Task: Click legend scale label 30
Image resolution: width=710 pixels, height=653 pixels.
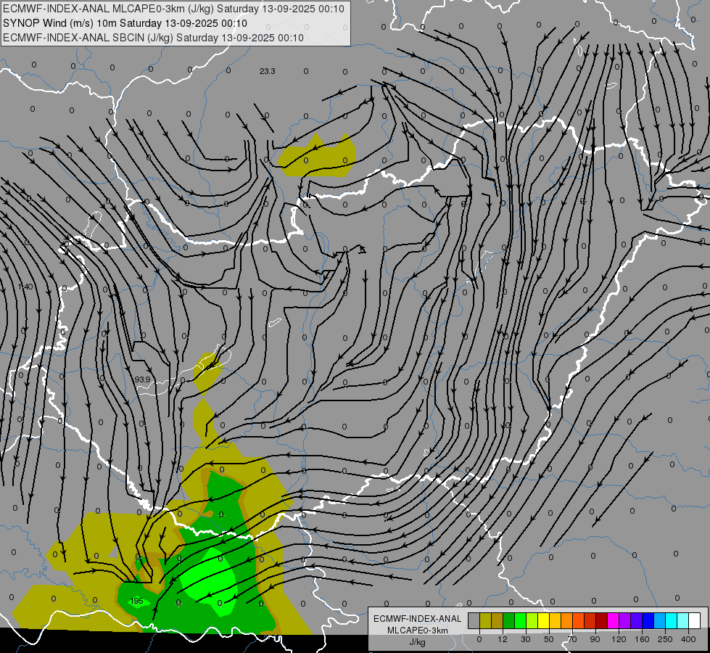Action: [x=526, y=639]
